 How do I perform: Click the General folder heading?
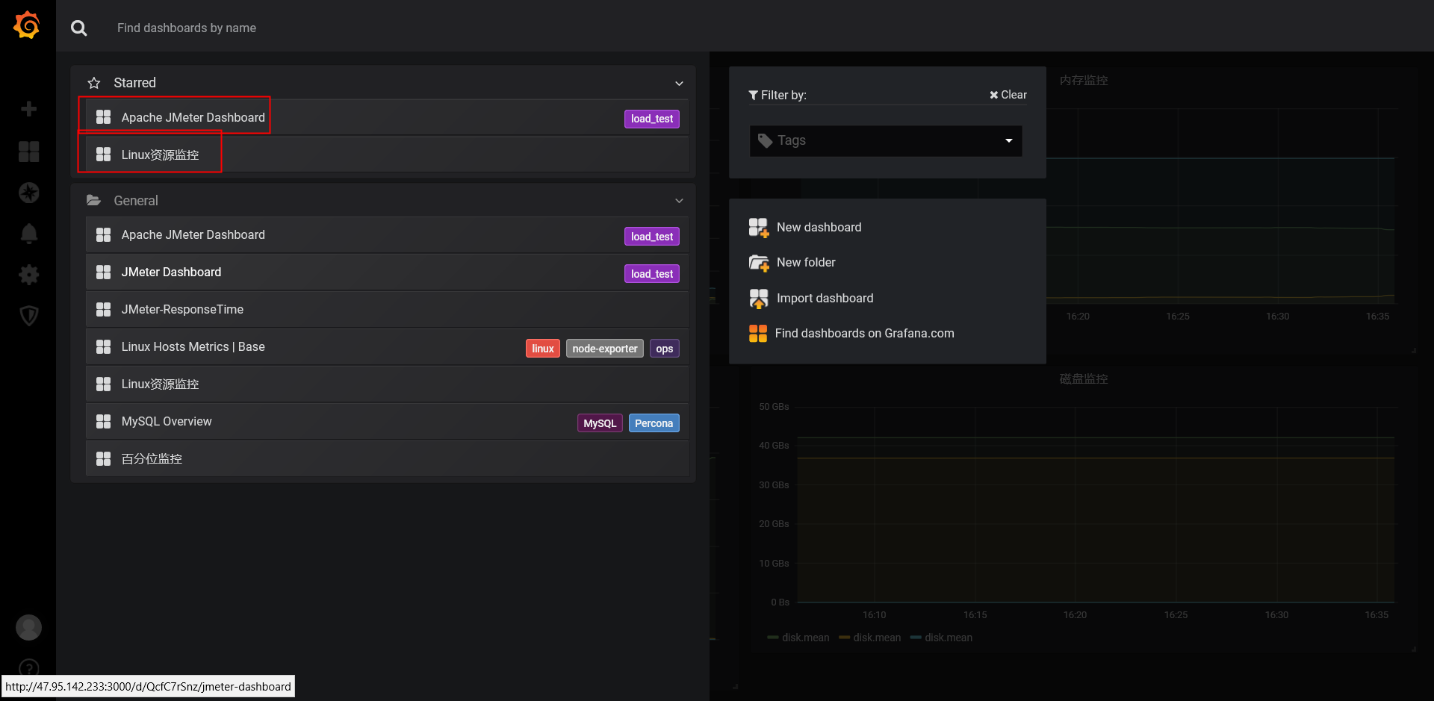tap(136, 201)
